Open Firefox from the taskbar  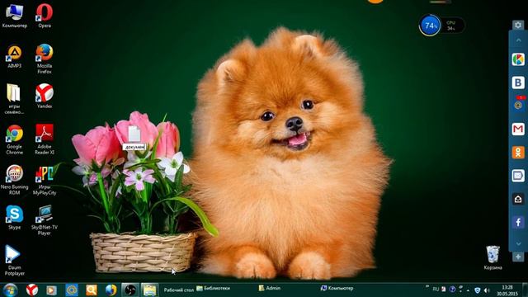tap(111, 290)
